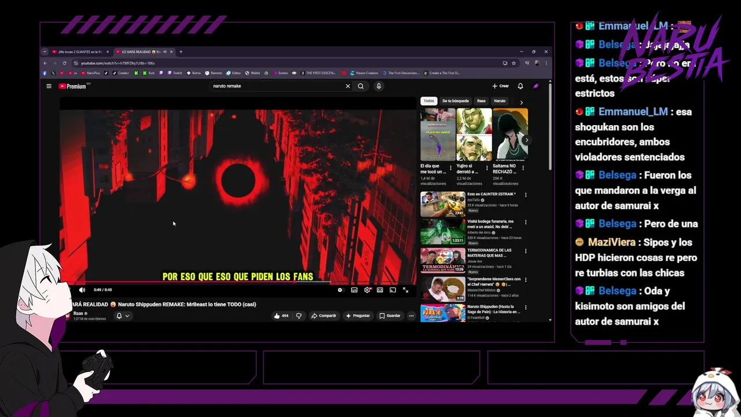Open options for 'El día que me tocó' short
Screen dimensions: 741x417
coord(451,168)
